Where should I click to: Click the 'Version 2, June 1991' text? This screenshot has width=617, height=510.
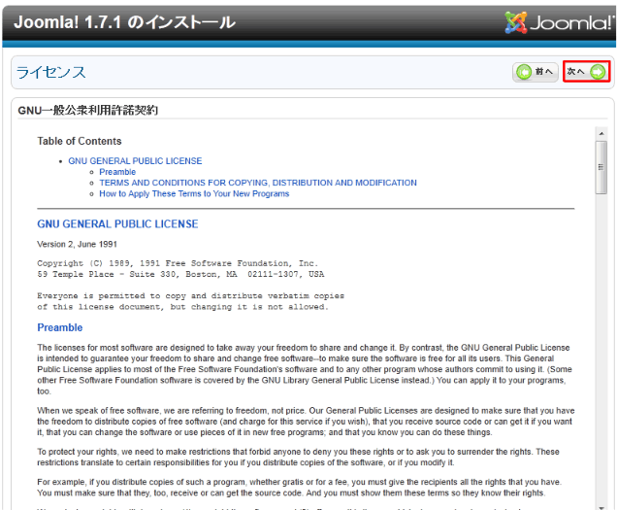pos(78,244)
